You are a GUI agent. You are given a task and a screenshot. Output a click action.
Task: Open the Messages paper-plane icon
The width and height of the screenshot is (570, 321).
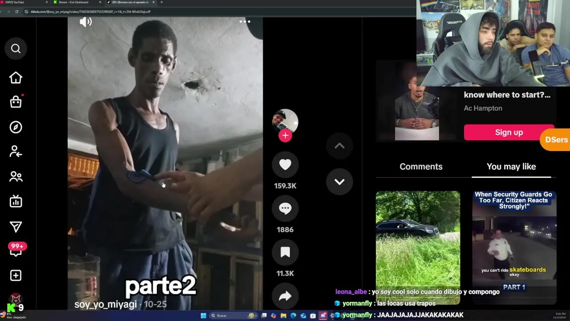click(x=16, y=227)
